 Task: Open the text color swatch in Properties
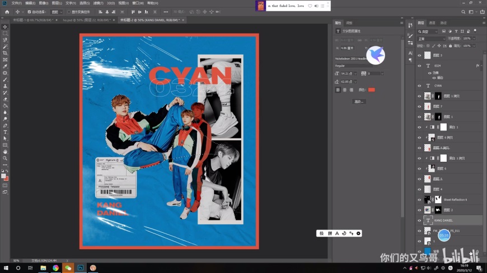[372, 90]
